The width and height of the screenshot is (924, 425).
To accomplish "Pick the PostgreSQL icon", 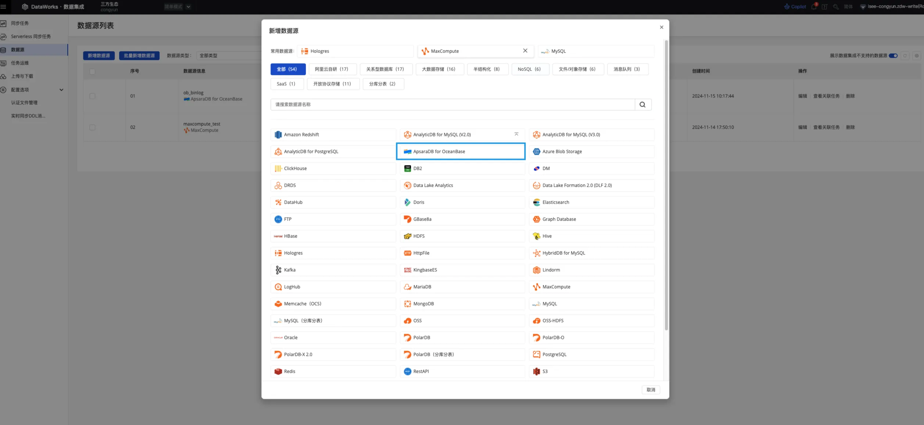I will [537, 354].
